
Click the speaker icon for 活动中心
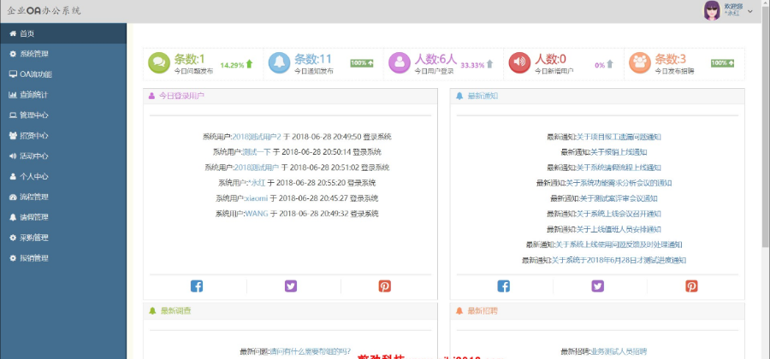[x=13, y=156]
